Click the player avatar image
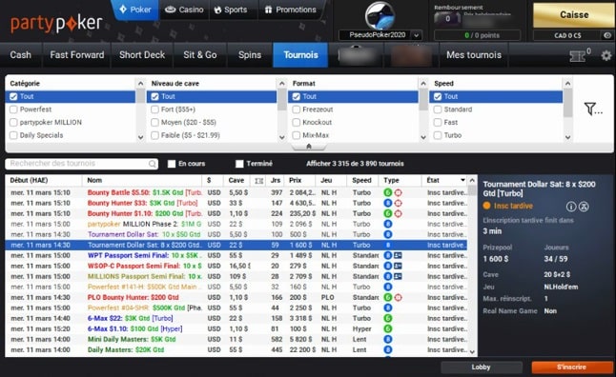This screenshot has width=616, height=377. click(380, 15)
